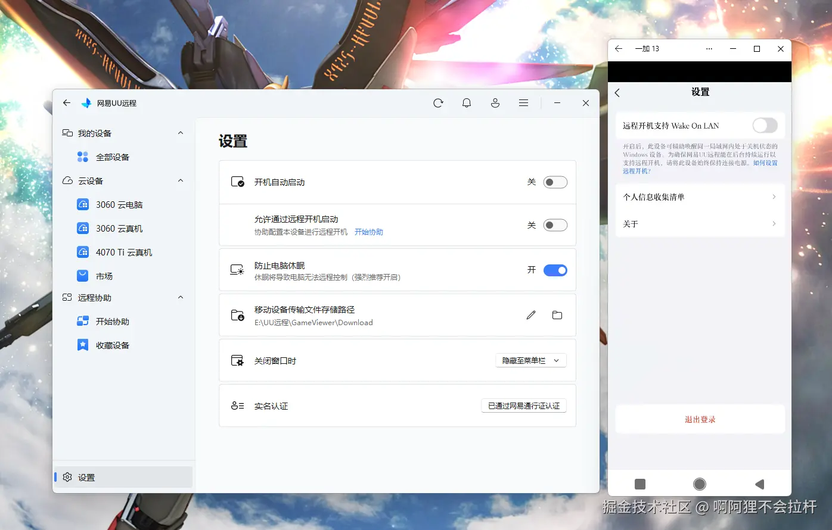This screenshot has height=530, width=832.
Task: Tap the Android recent apps square button
Action: coord(640,484)
